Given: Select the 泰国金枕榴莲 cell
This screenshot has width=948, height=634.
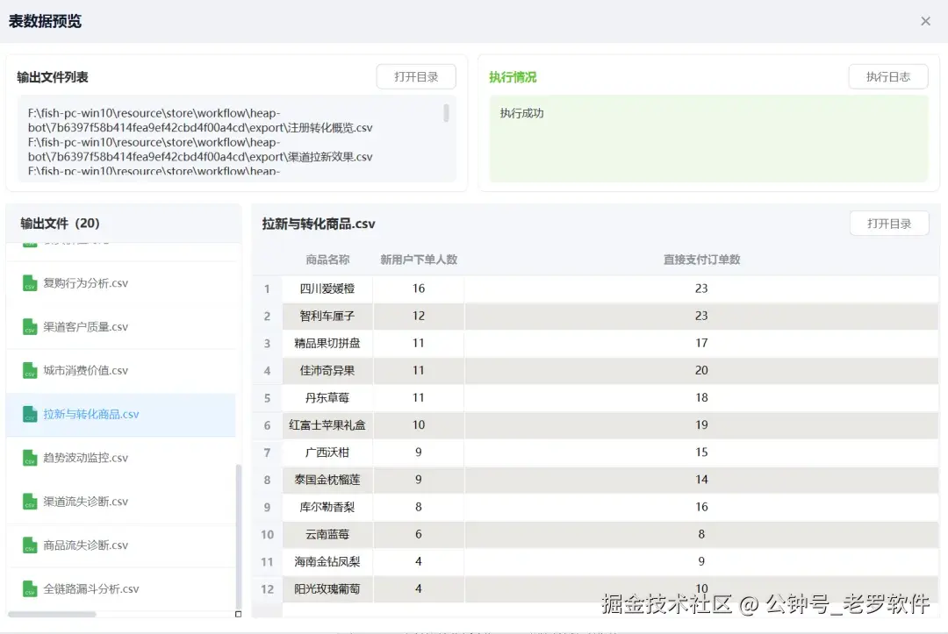Looking at the screenshot, I should coord(327,480).
